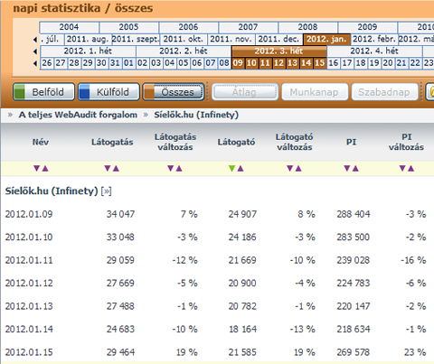Select 2012. 4. hét week
Viewport: 434px width, 364px height.
pos(374,51)
